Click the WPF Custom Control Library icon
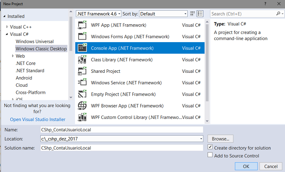285x172 pixels. tap(82, 117)
